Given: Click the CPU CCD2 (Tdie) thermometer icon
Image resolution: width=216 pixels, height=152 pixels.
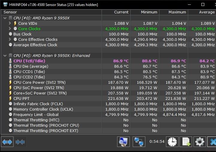Looking at the screenshot, I should 10,77.
